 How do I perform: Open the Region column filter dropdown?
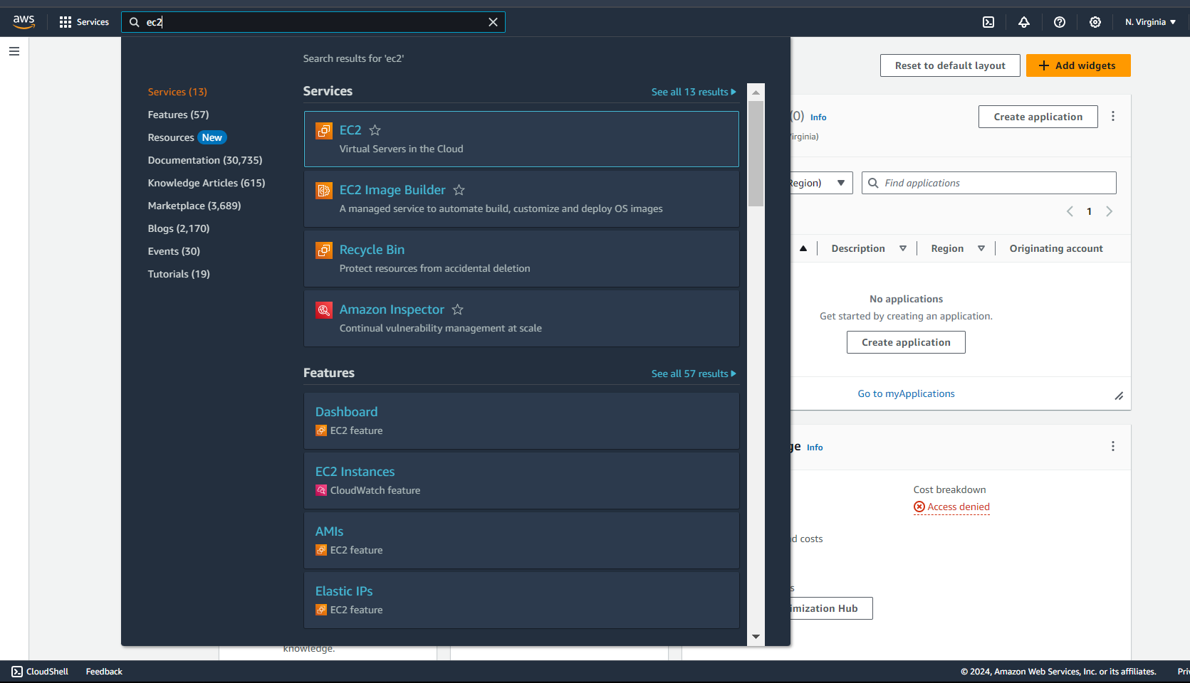pos(981,248)
